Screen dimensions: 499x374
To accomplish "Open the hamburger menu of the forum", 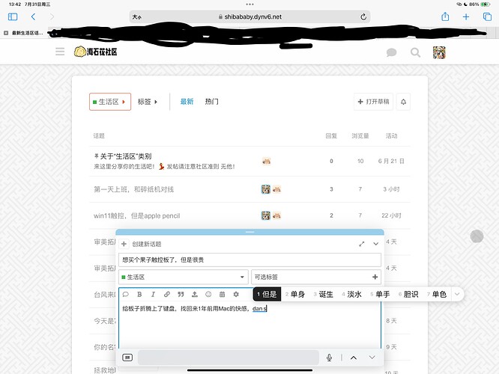I will 60,52.
